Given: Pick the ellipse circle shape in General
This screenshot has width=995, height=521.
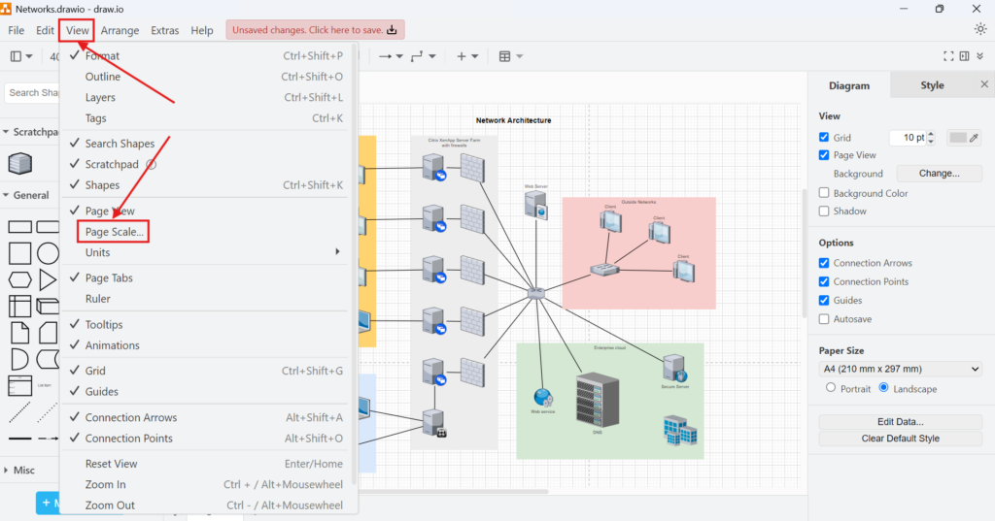Looking at the screenshot, I should 48,253.
